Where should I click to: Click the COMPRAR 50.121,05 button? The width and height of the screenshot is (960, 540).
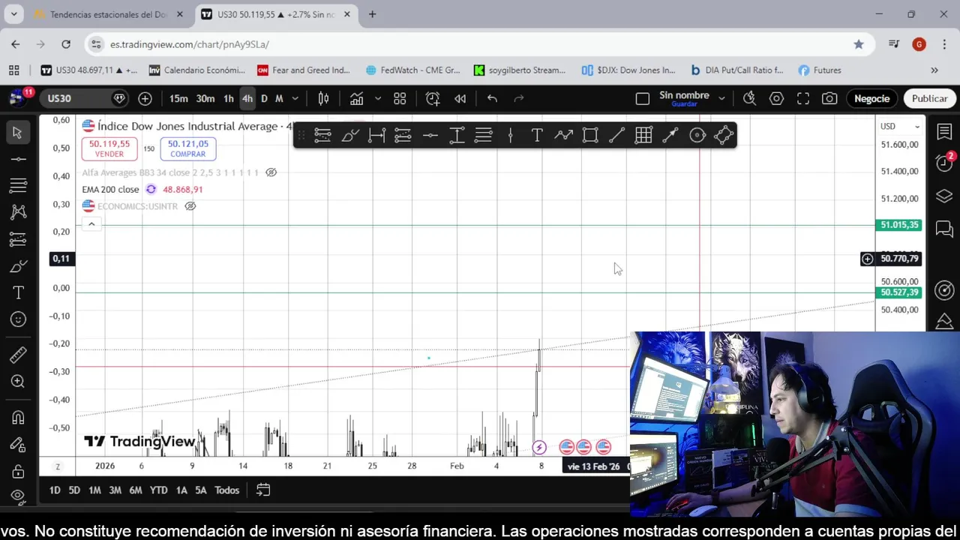(x=187, y=148)
